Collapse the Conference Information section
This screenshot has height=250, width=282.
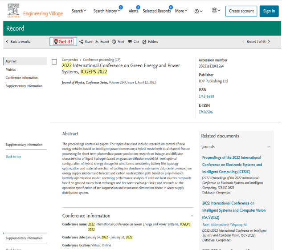192,216
